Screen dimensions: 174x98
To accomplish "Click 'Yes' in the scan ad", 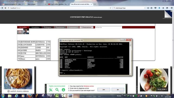I will point(104,90).
